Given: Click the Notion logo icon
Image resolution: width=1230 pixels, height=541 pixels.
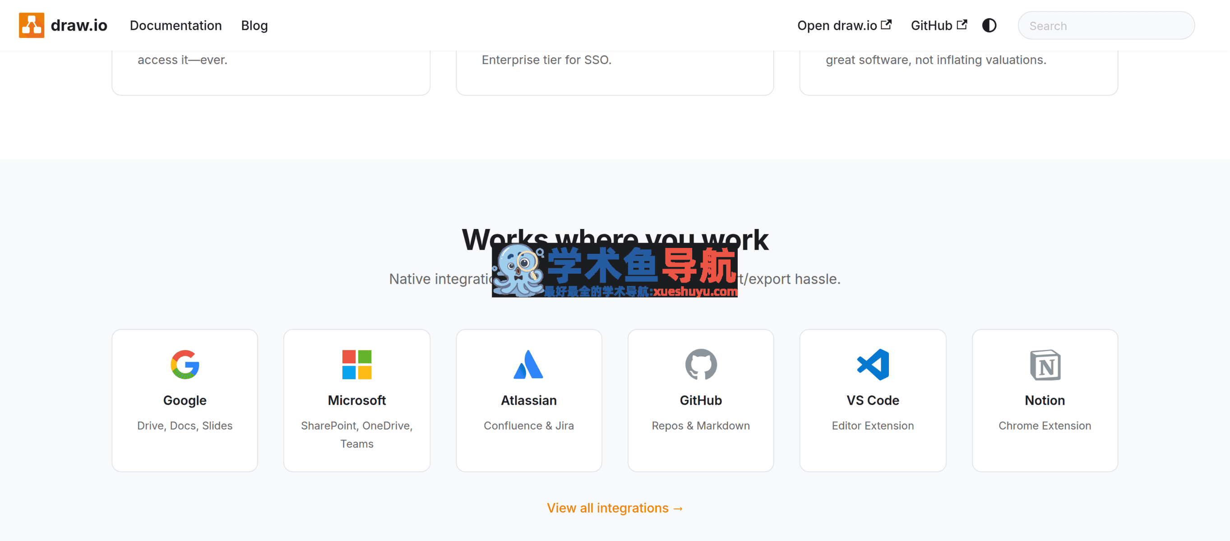Looking at the screenshot, I should pos(1045,365).
